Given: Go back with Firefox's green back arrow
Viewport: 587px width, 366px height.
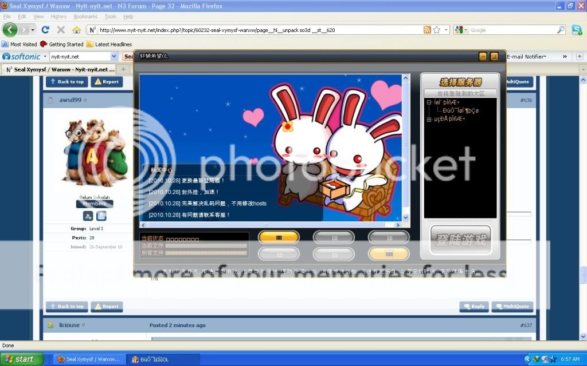Looking at the screenshot, I should pyautogui.click(x=10, y=30).
